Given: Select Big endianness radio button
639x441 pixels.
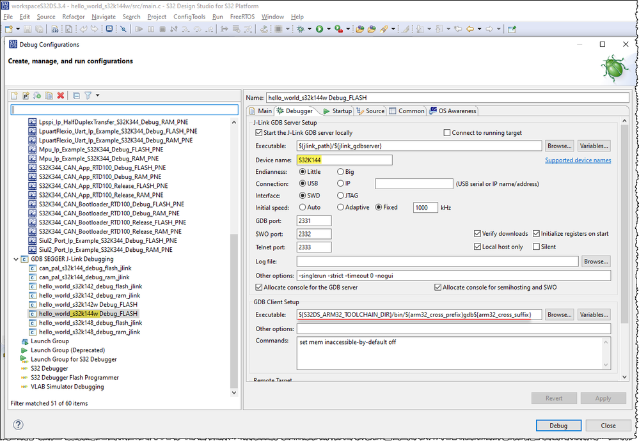Looking at the screenshot, I should coord(340,172).
